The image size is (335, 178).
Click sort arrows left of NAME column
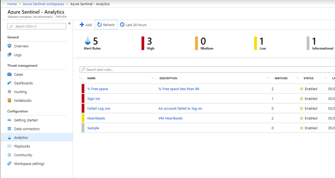pos(81,78)
